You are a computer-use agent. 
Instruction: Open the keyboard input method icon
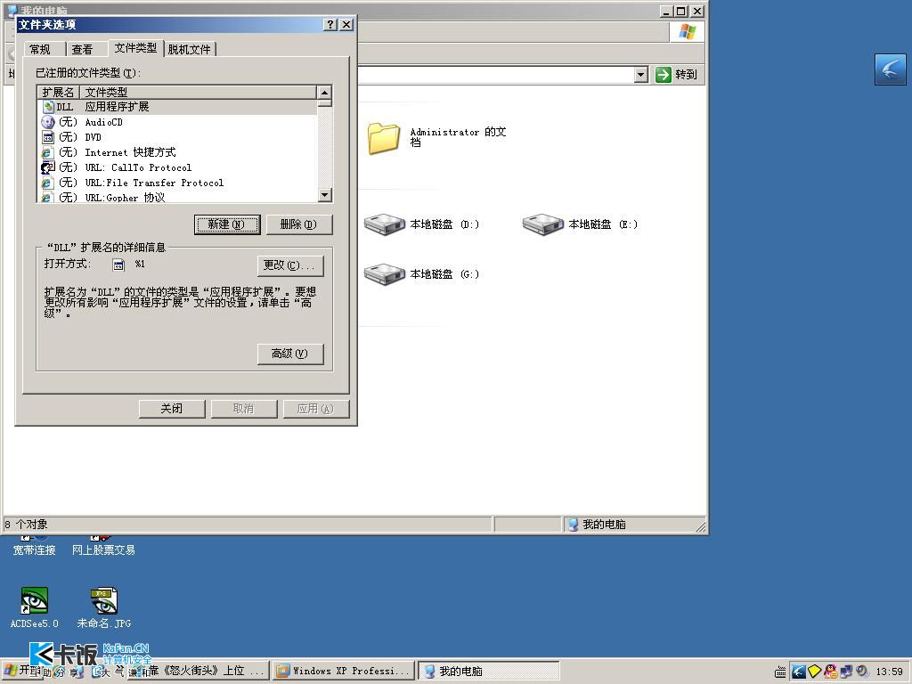point(780,672)
